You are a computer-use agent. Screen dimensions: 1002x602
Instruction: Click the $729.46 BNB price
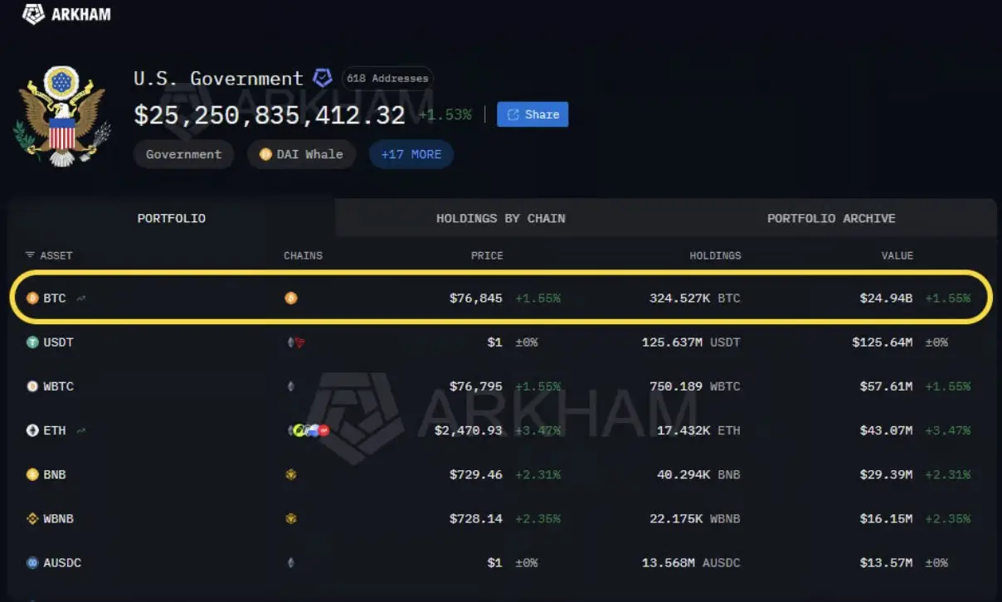point(476,474)
